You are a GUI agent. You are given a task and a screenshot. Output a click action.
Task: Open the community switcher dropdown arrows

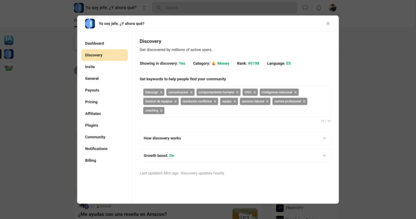tap(144, 8)
